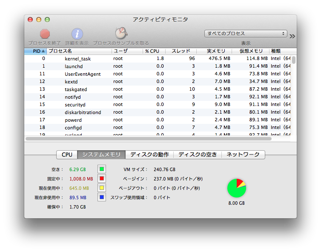
Task: Click the yellow active memory swatch
Action: [x=102, y=188]
